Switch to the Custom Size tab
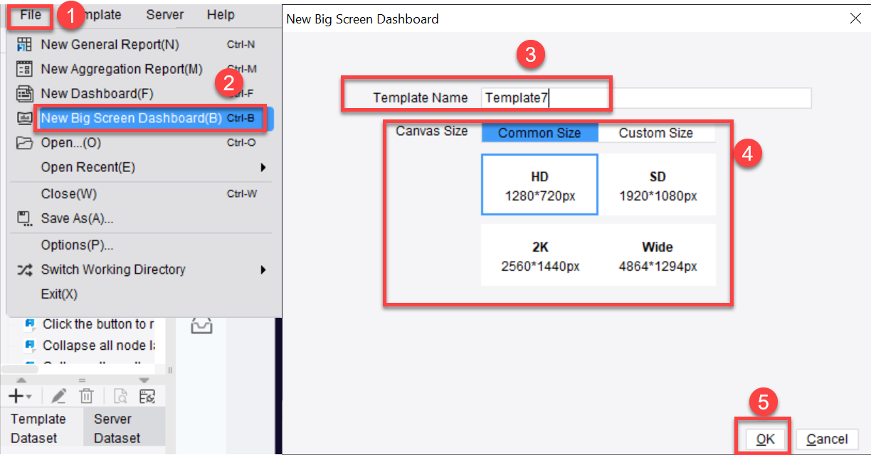Image resolution: width=871 pixels, height=455 pixels. coord(656,132)
